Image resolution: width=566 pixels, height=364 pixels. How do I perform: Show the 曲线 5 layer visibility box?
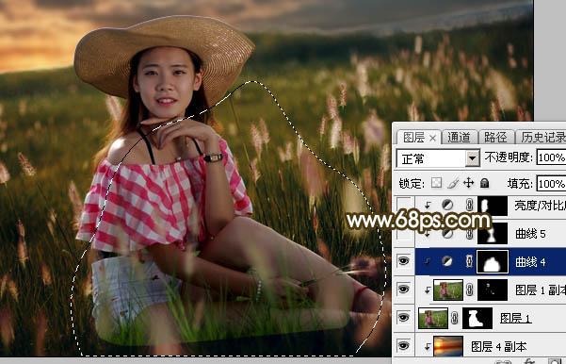click(x=404, y=234)
